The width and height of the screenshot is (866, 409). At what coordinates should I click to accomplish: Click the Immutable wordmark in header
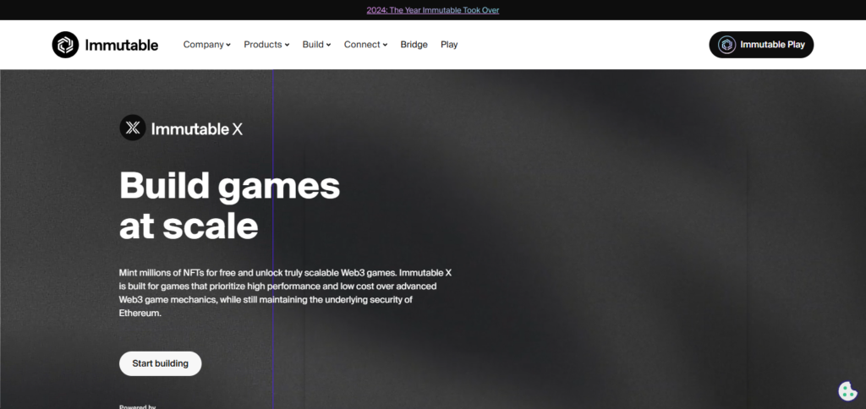122,45
